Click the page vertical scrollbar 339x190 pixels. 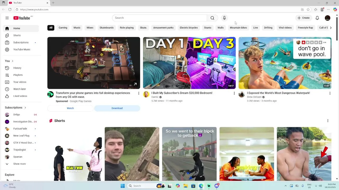click(337, 29)
